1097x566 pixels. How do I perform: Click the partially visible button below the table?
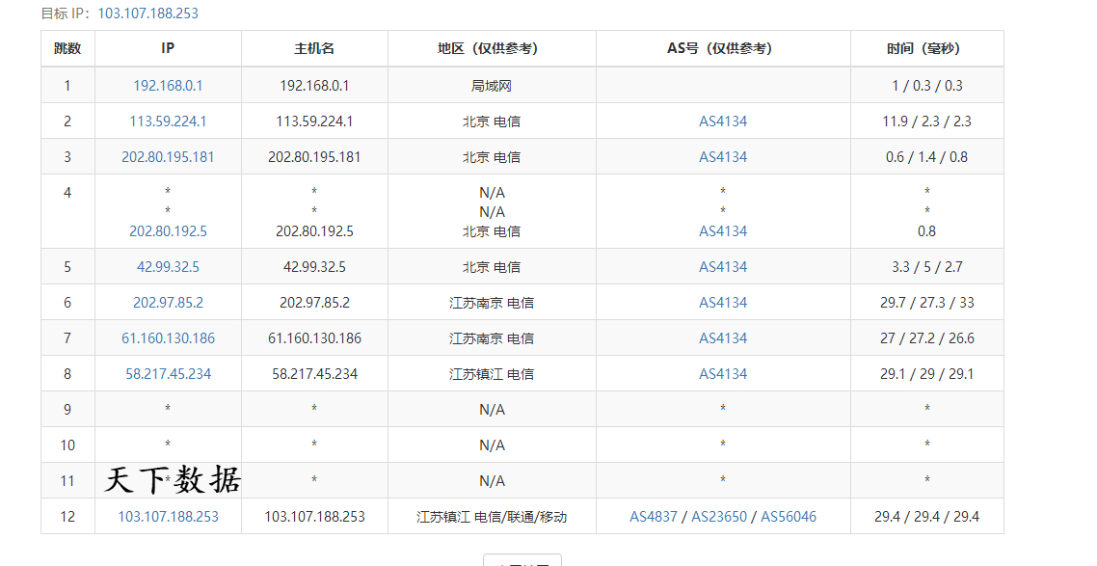pyautogui.click(x=522, y=560)
